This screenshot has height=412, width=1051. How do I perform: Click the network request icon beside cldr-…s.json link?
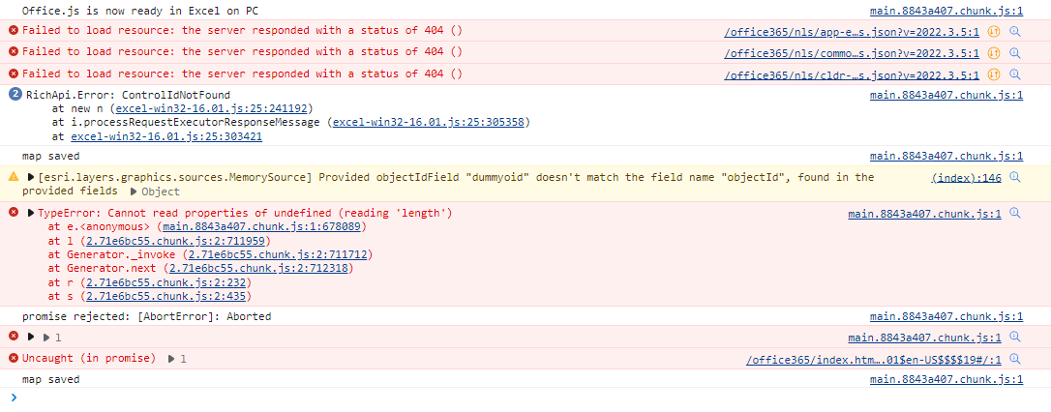(x=995, y=74)
